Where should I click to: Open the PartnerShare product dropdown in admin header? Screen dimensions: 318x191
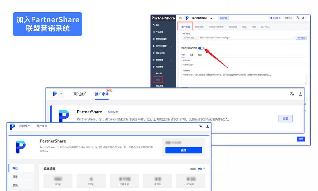pos(211,18)
